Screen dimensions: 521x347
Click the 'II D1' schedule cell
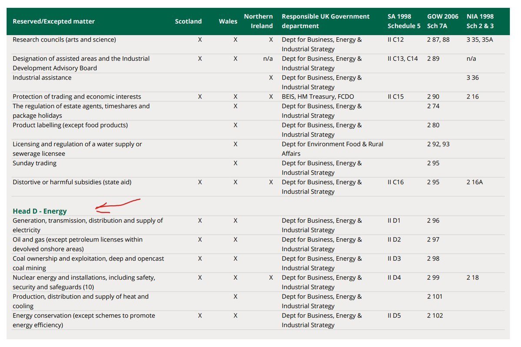[394, 221]
